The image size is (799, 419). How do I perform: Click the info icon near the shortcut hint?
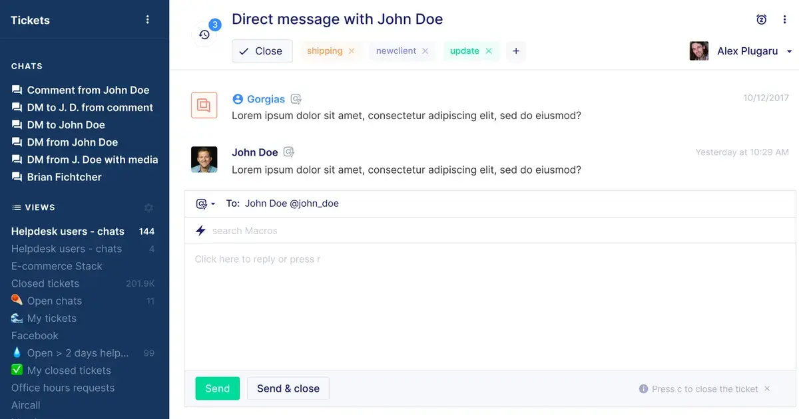point(643,388)
